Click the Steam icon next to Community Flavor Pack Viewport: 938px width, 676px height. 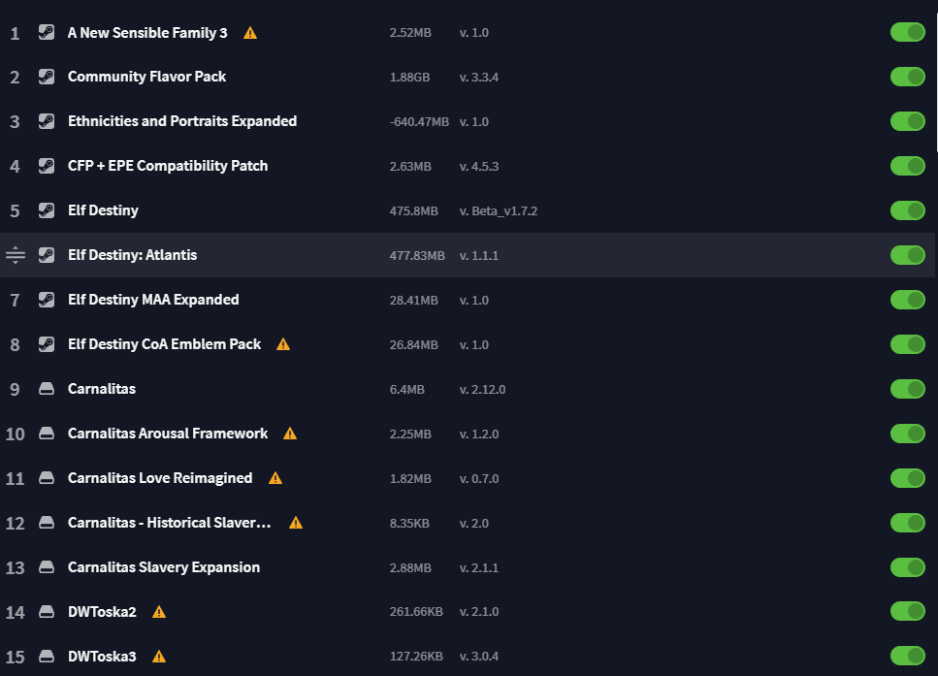coord(47,77)
